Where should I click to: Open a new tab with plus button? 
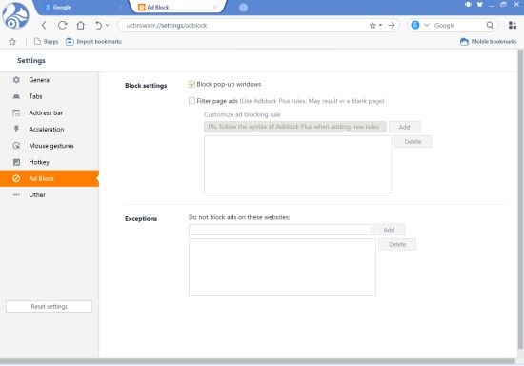click(243, 8)
